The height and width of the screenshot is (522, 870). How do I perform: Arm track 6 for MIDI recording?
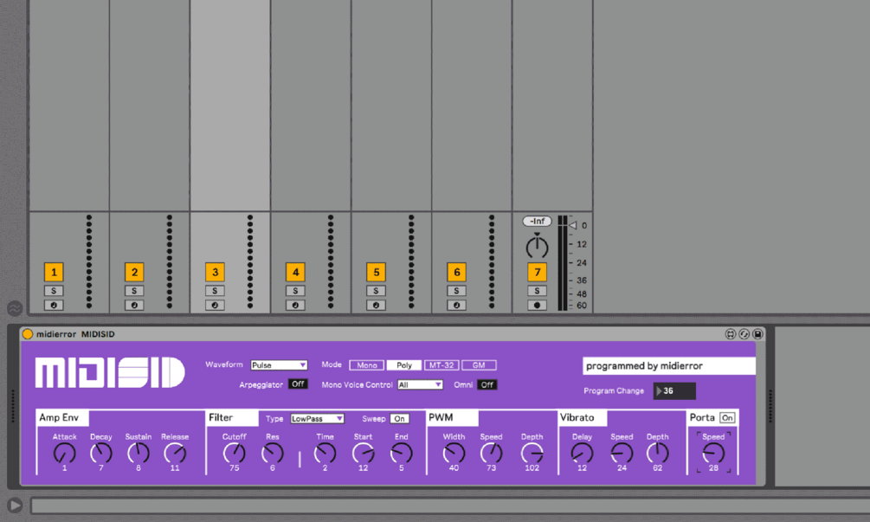pos(456,305)
